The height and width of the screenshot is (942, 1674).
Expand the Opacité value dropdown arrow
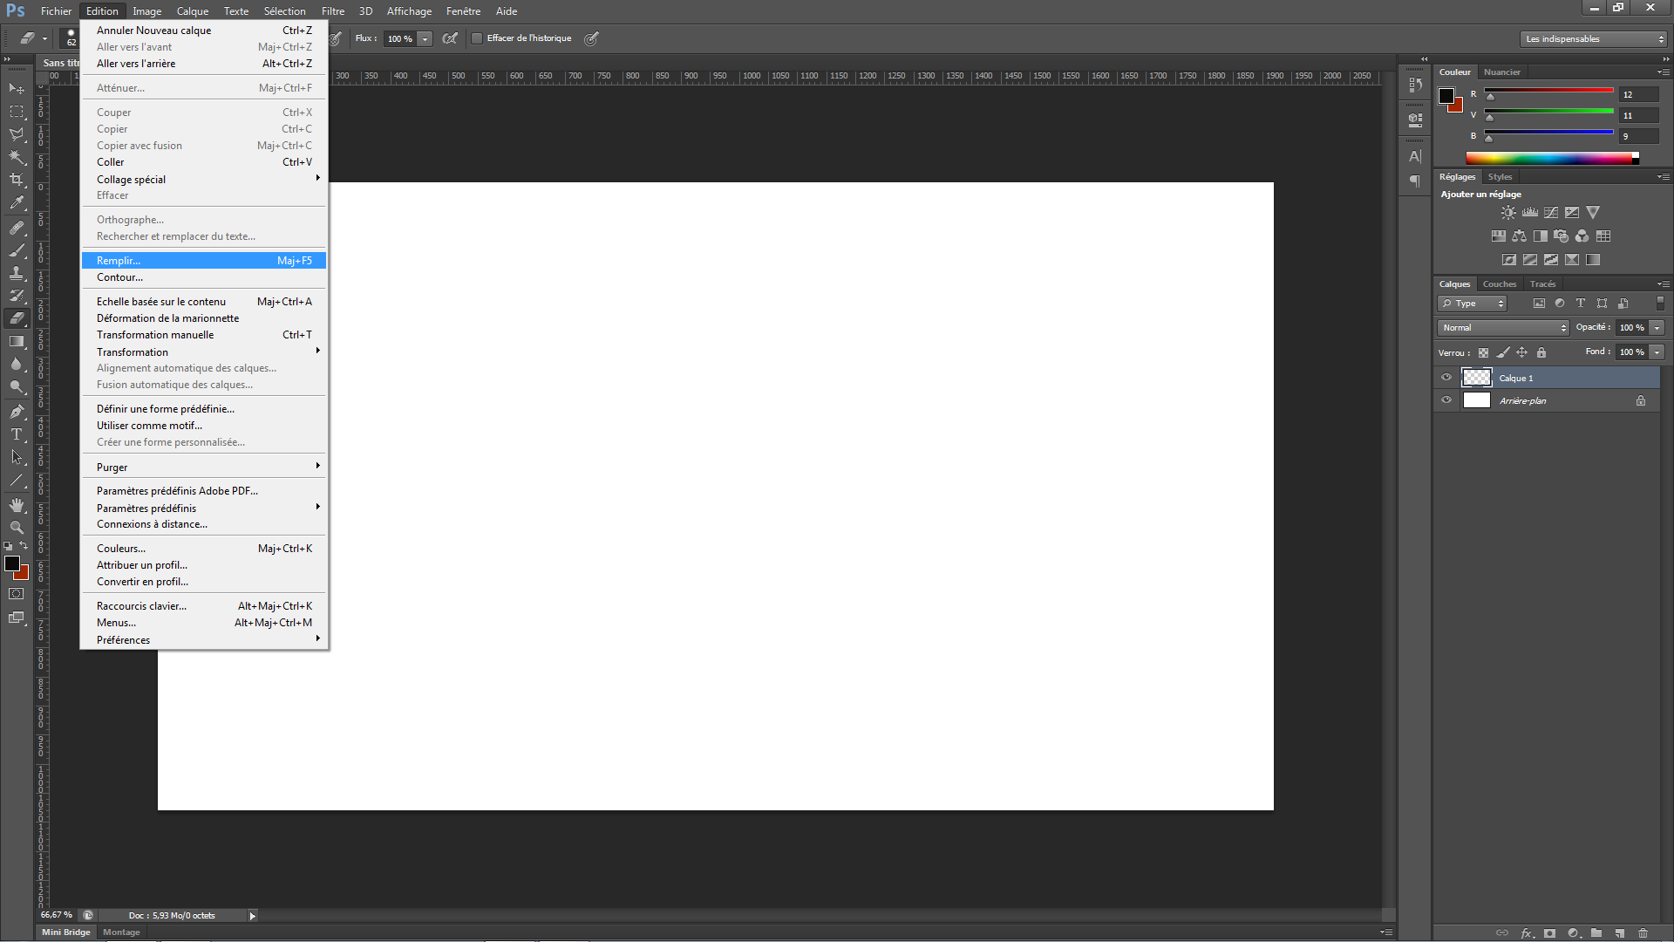(x=1657, y=328)
